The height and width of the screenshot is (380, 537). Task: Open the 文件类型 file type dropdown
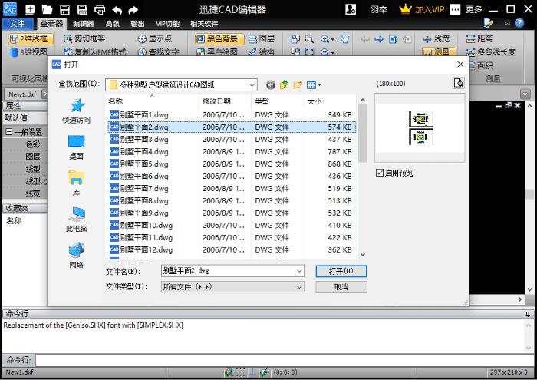click(x=299, y=287)
